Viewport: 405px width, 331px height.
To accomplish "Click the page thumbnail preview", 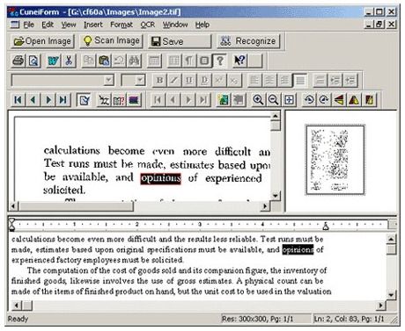I will [x=335, y=160].
